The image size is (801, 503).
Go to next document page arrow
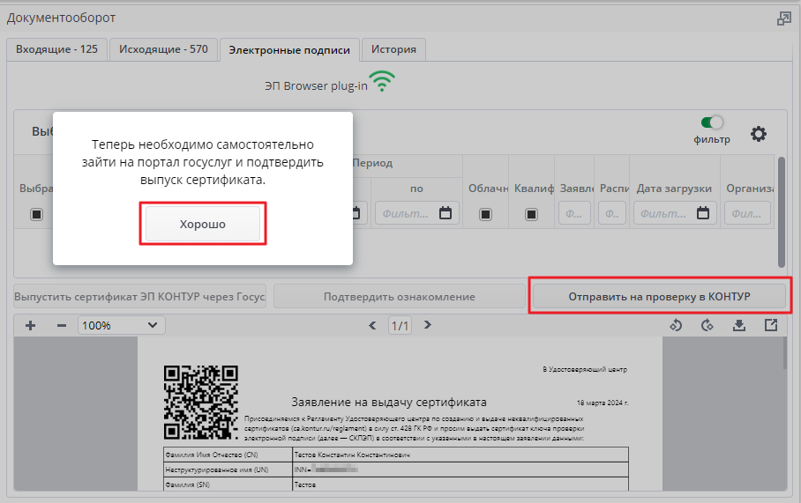428,325
